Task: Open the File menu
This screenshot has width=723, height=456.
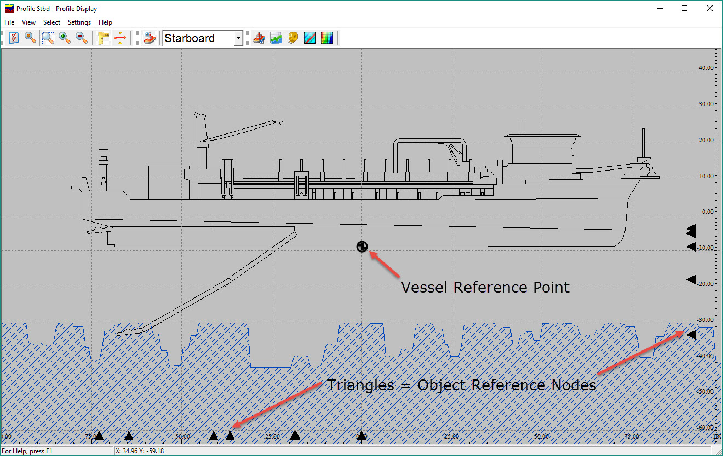Action: pyautogui.click(x=9, y=22)
